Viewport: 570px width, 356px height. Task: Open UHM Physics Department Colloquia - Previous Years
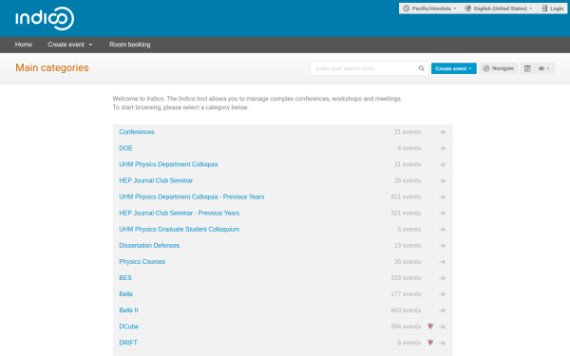tap(192, 197)
